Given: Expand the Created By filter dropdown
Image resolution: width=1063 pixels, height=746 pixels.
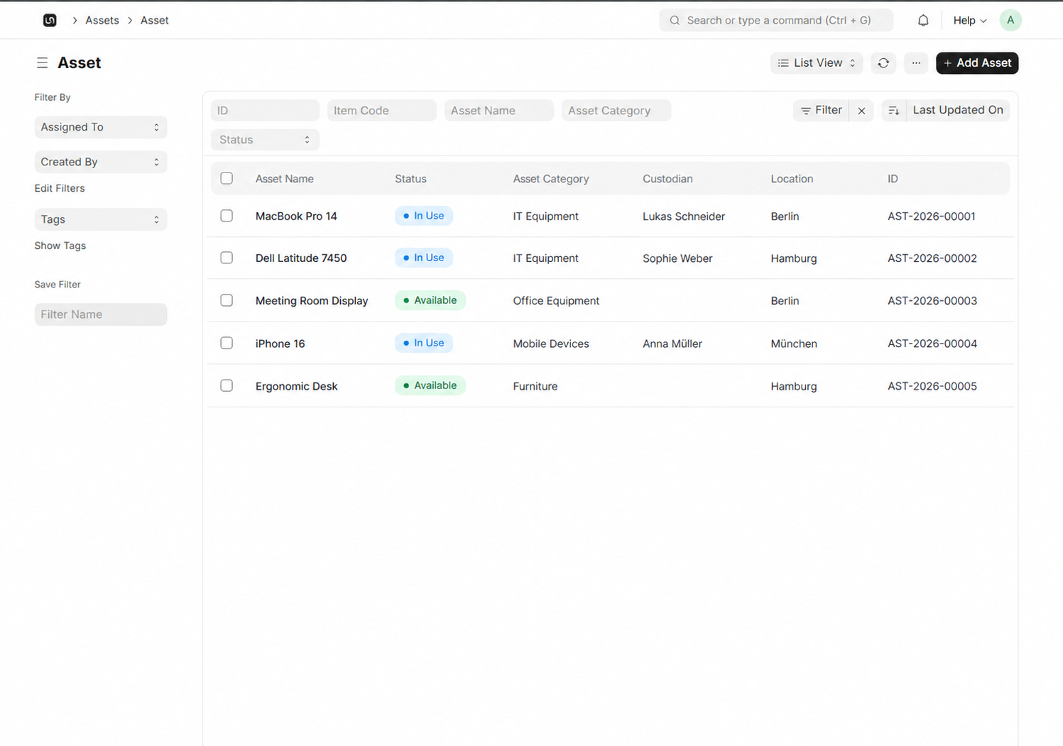Looking at the screenshot, I should (x=101, y=162).
